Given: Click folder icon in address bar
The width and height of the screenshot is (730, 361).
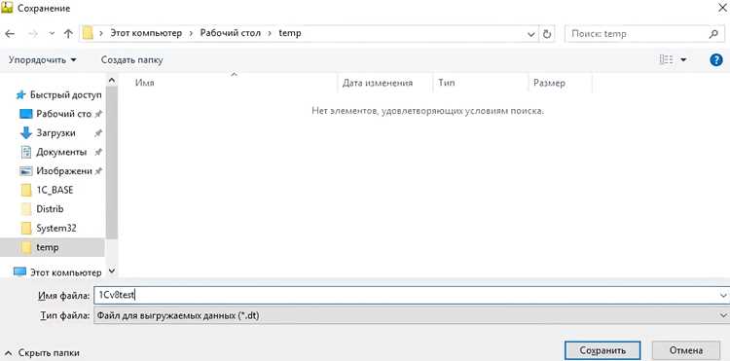Looking at the screenshot, I should [x=88, y=33].
